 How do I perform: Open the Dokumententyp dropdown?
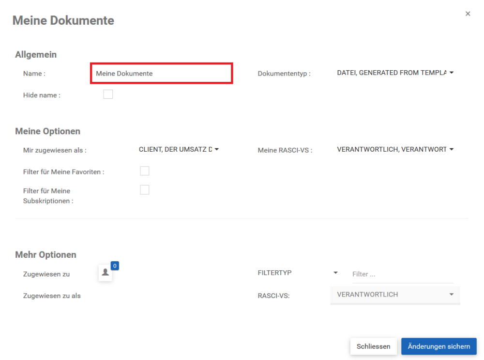click(x=395, y=73)
